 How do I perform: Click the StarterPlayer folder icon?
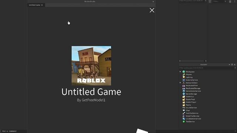tap(184, 102)
